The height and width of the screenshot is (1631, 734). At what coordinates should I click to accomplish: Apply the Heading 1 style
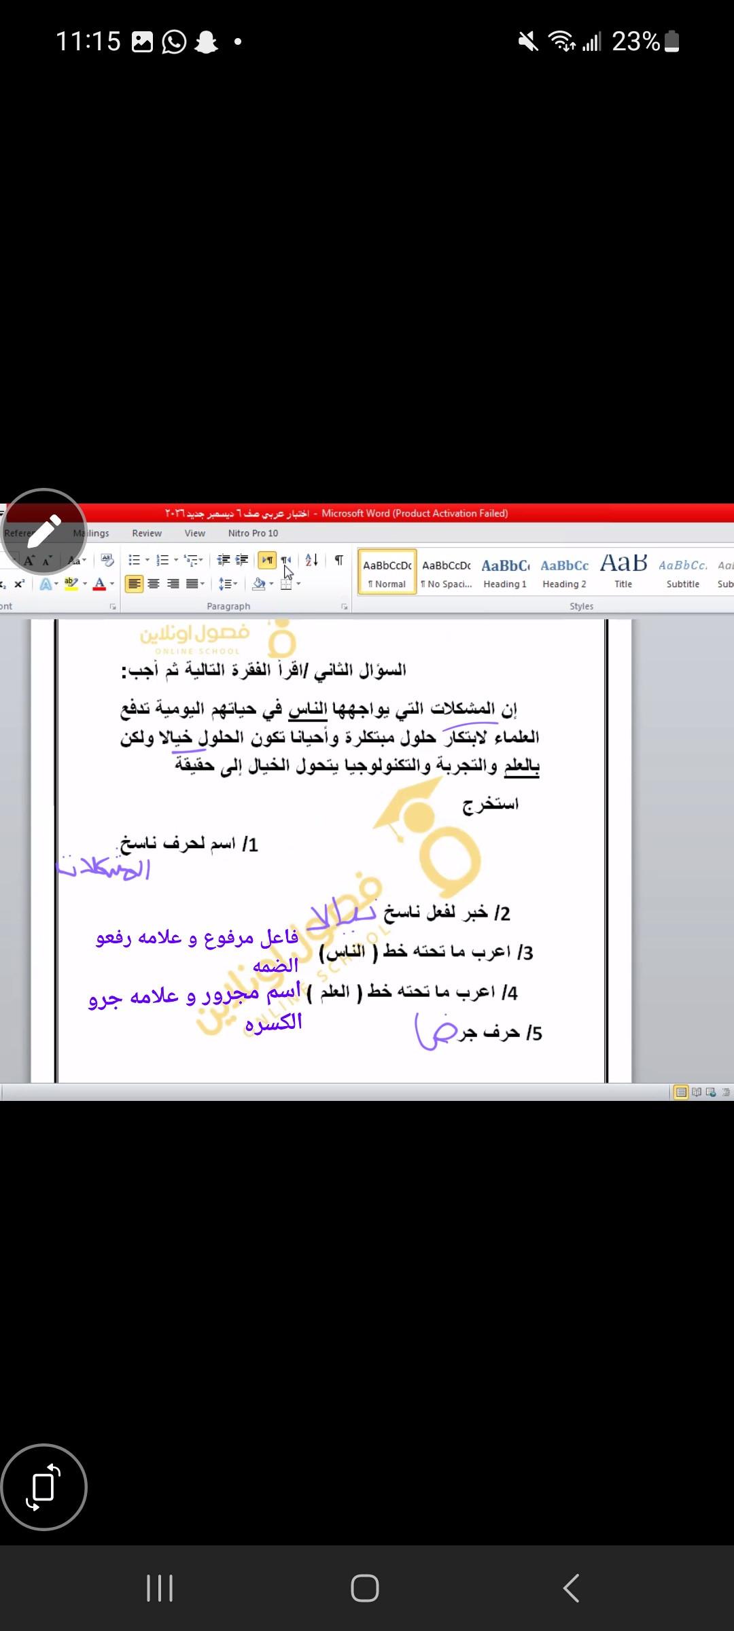pyautogui.click(x=505, y=572)
